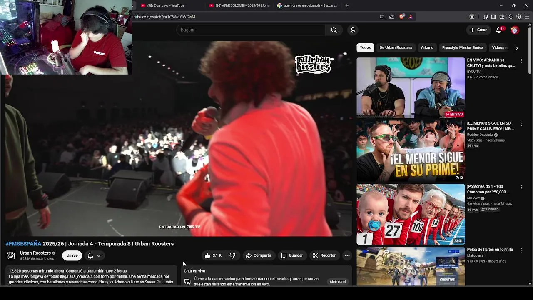The image size is (533, 300).
Task: Show the Brave sidebar panel icon
Action: tap(493, 17)
